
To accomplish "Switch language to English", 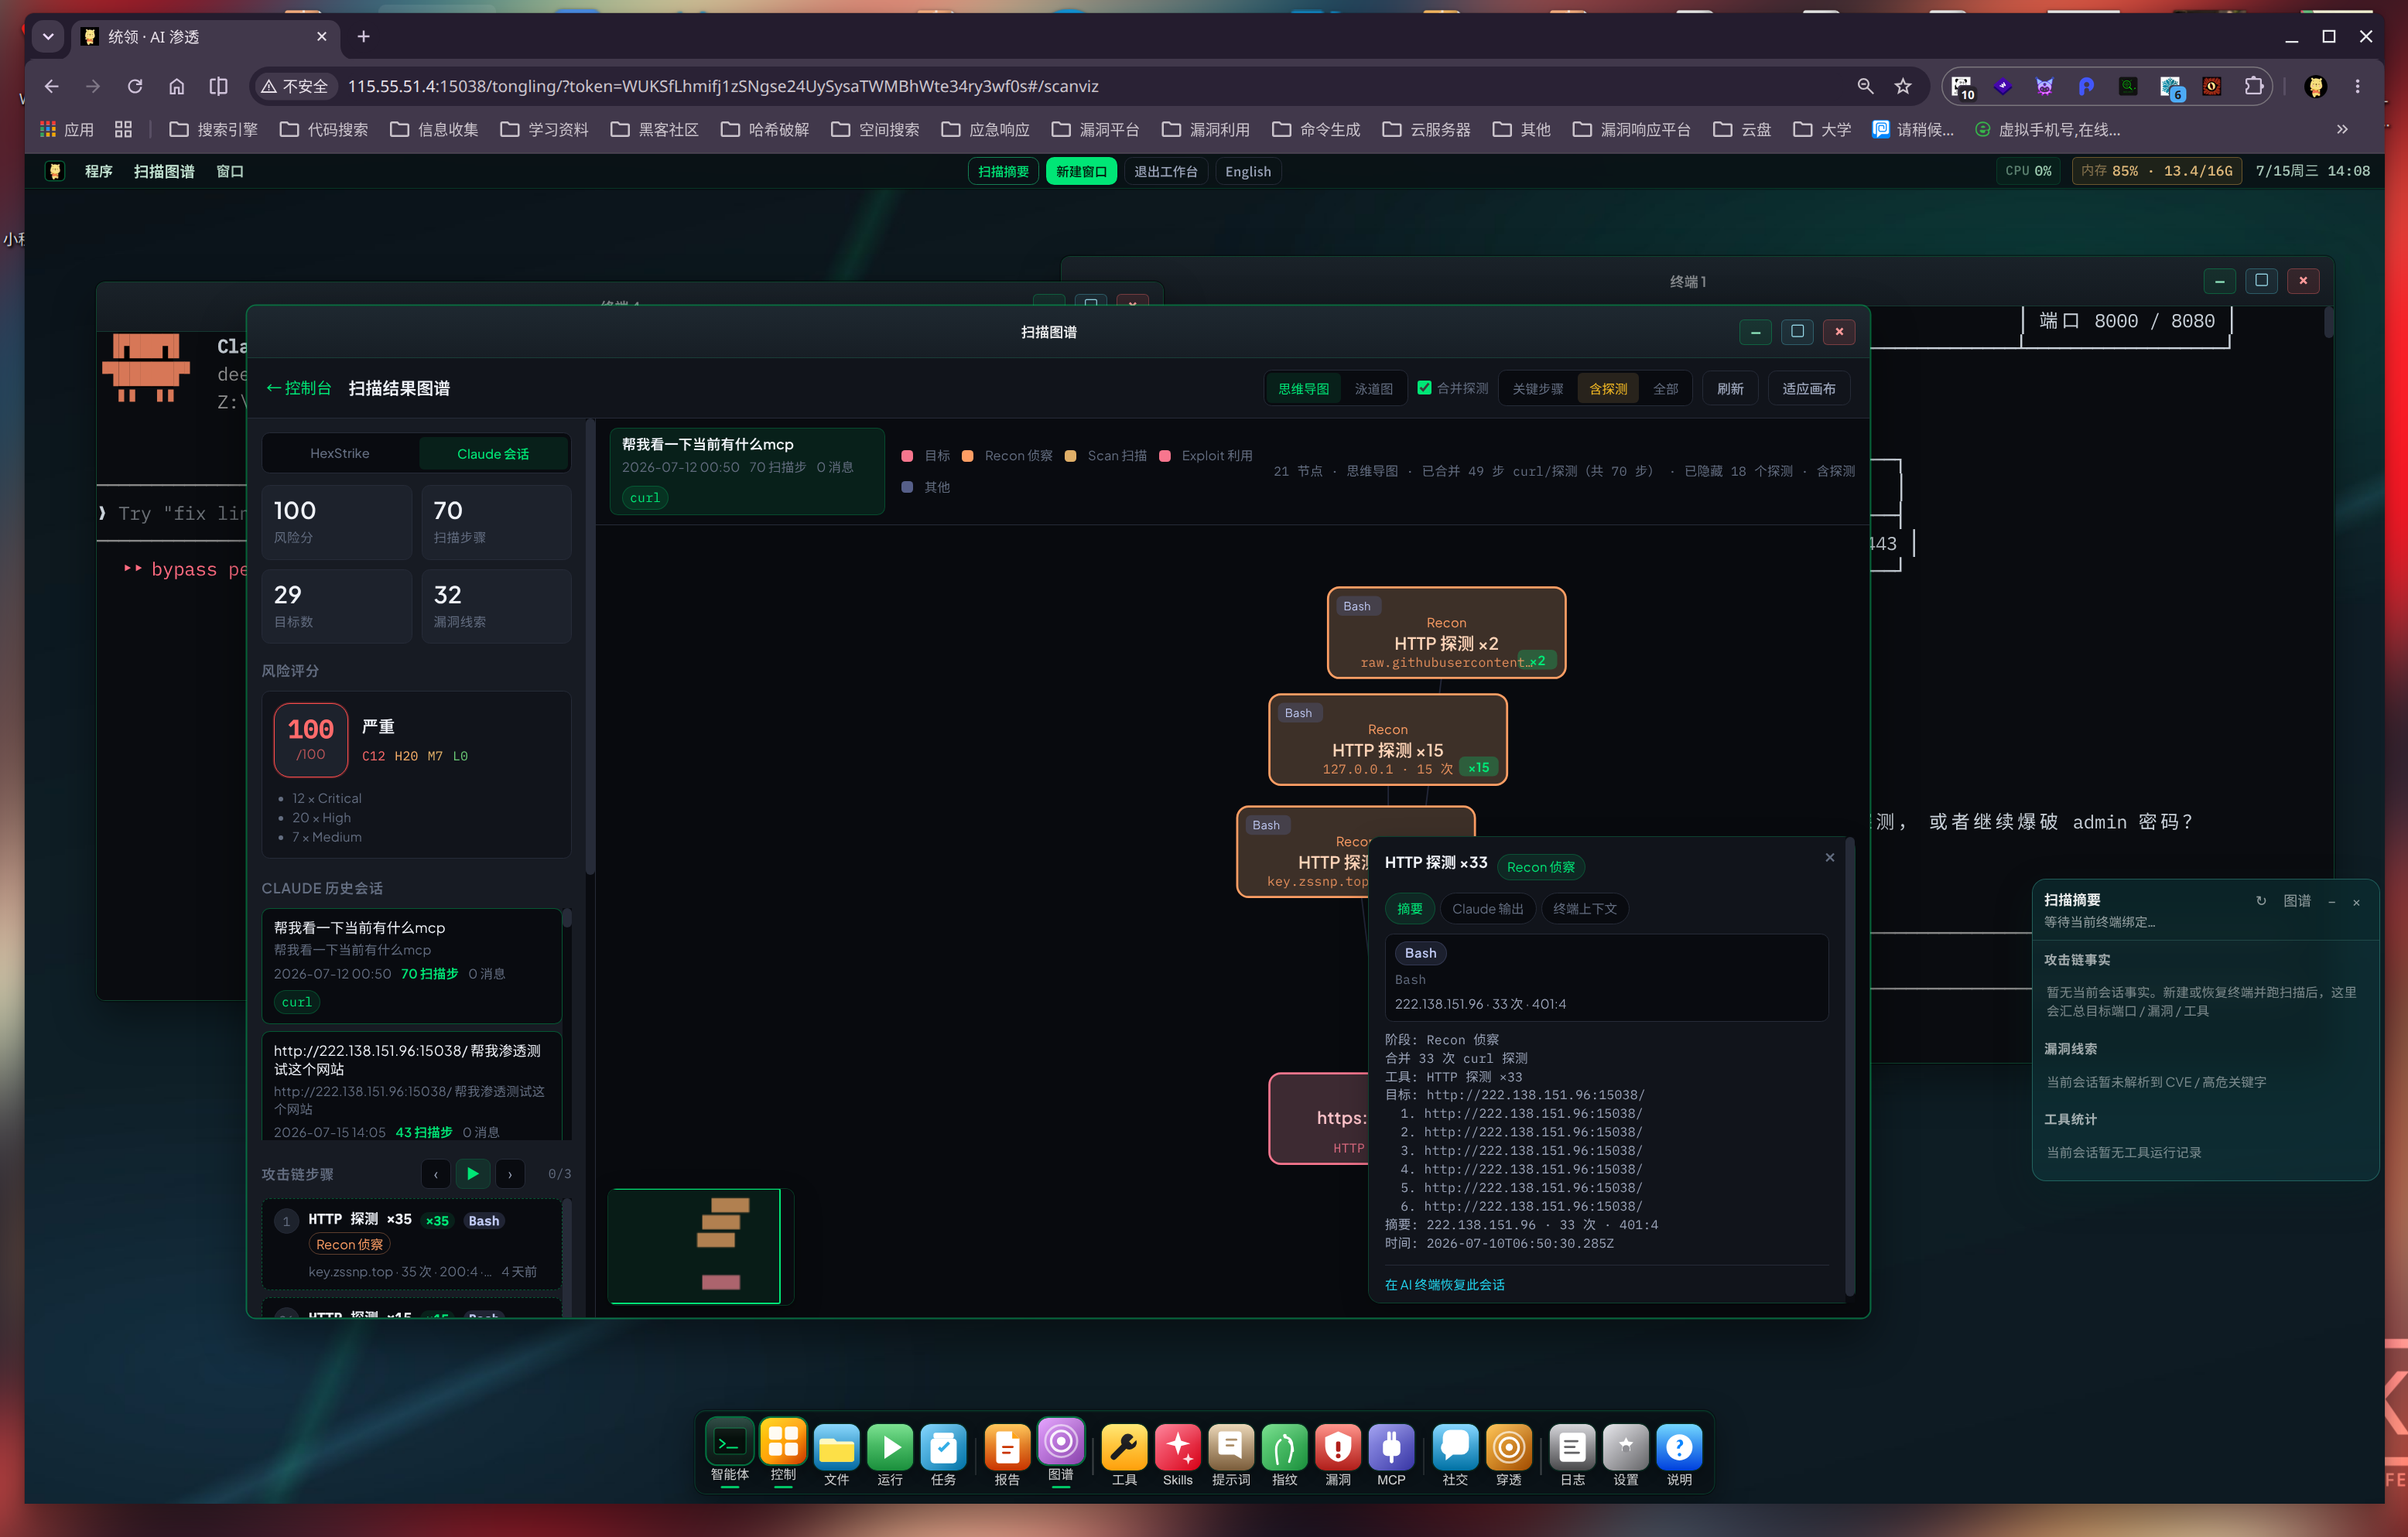I will [x=1247, y=171].
